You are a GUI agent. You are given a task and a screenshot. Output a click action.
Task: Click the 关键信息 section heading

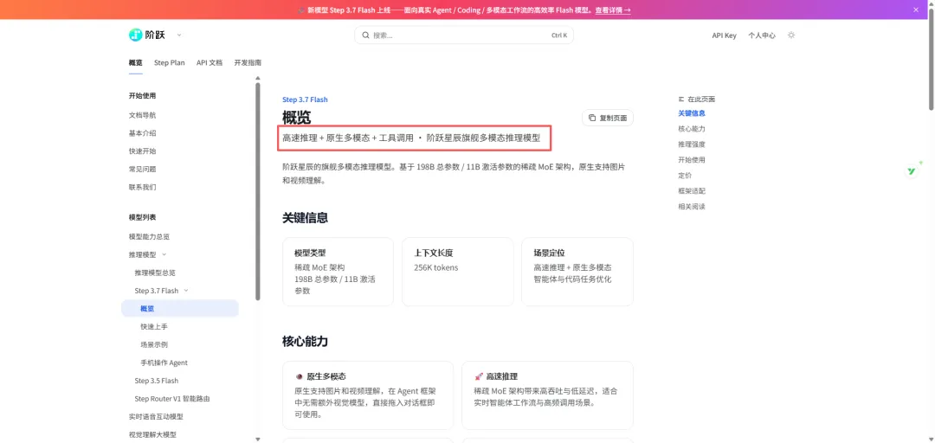tap(306, 218)
